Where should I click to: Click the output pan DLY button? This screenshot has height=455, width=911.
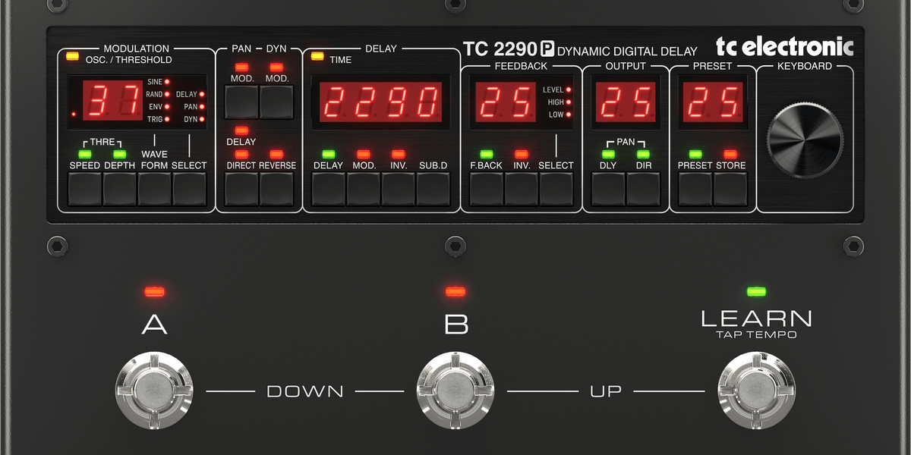point(608,189)
